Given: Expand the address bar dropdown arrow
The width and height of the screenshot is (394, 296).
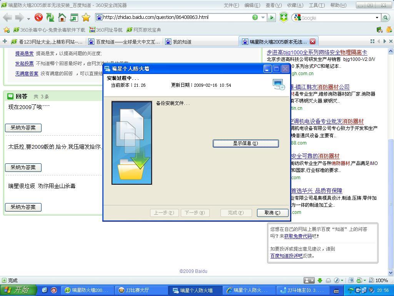Looking at the screenshot, I should (263, 17).
